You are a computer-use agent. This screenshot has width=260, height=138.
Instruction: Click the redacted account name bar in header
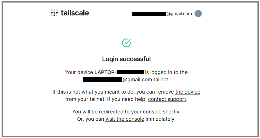tap(149, 14)
